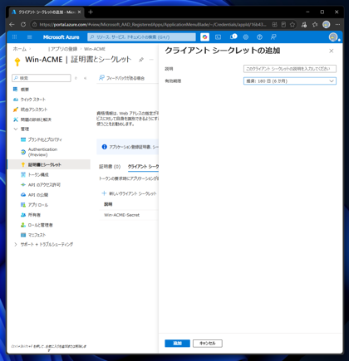The height and width of the screenshot is (361, 349).
Task: Open the help question mark icon
Action: tap(259, 37)
